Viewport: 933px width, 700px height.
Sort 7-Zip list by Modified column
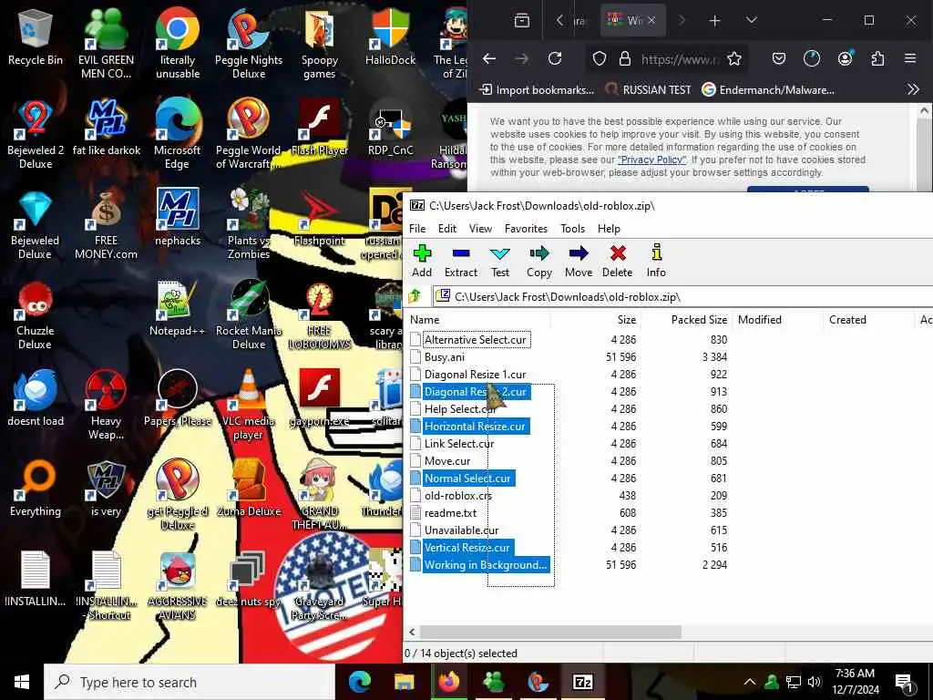click(778, 320)
